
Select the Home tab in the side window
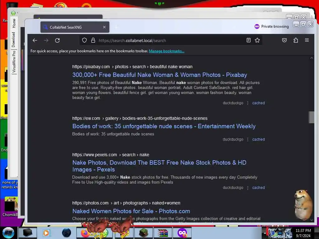point(14,23)
